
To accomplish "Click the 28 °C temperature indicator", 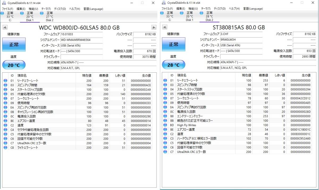I will click(174, 65).
